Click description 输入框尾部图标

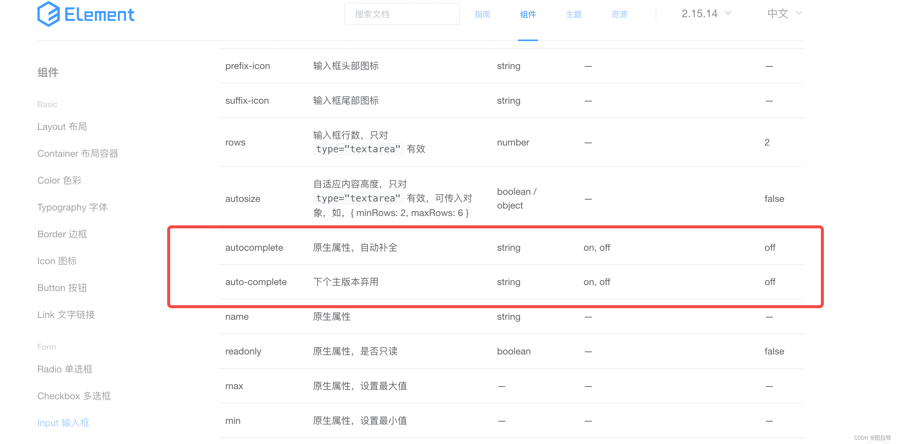(x=346, y=101)
